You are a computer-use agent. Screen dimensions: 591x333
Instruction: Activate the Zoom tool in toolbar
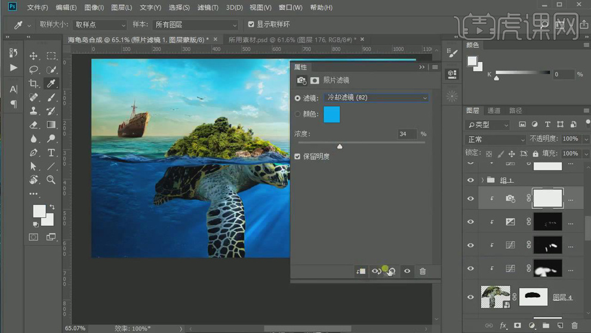(x=51, y=179)
